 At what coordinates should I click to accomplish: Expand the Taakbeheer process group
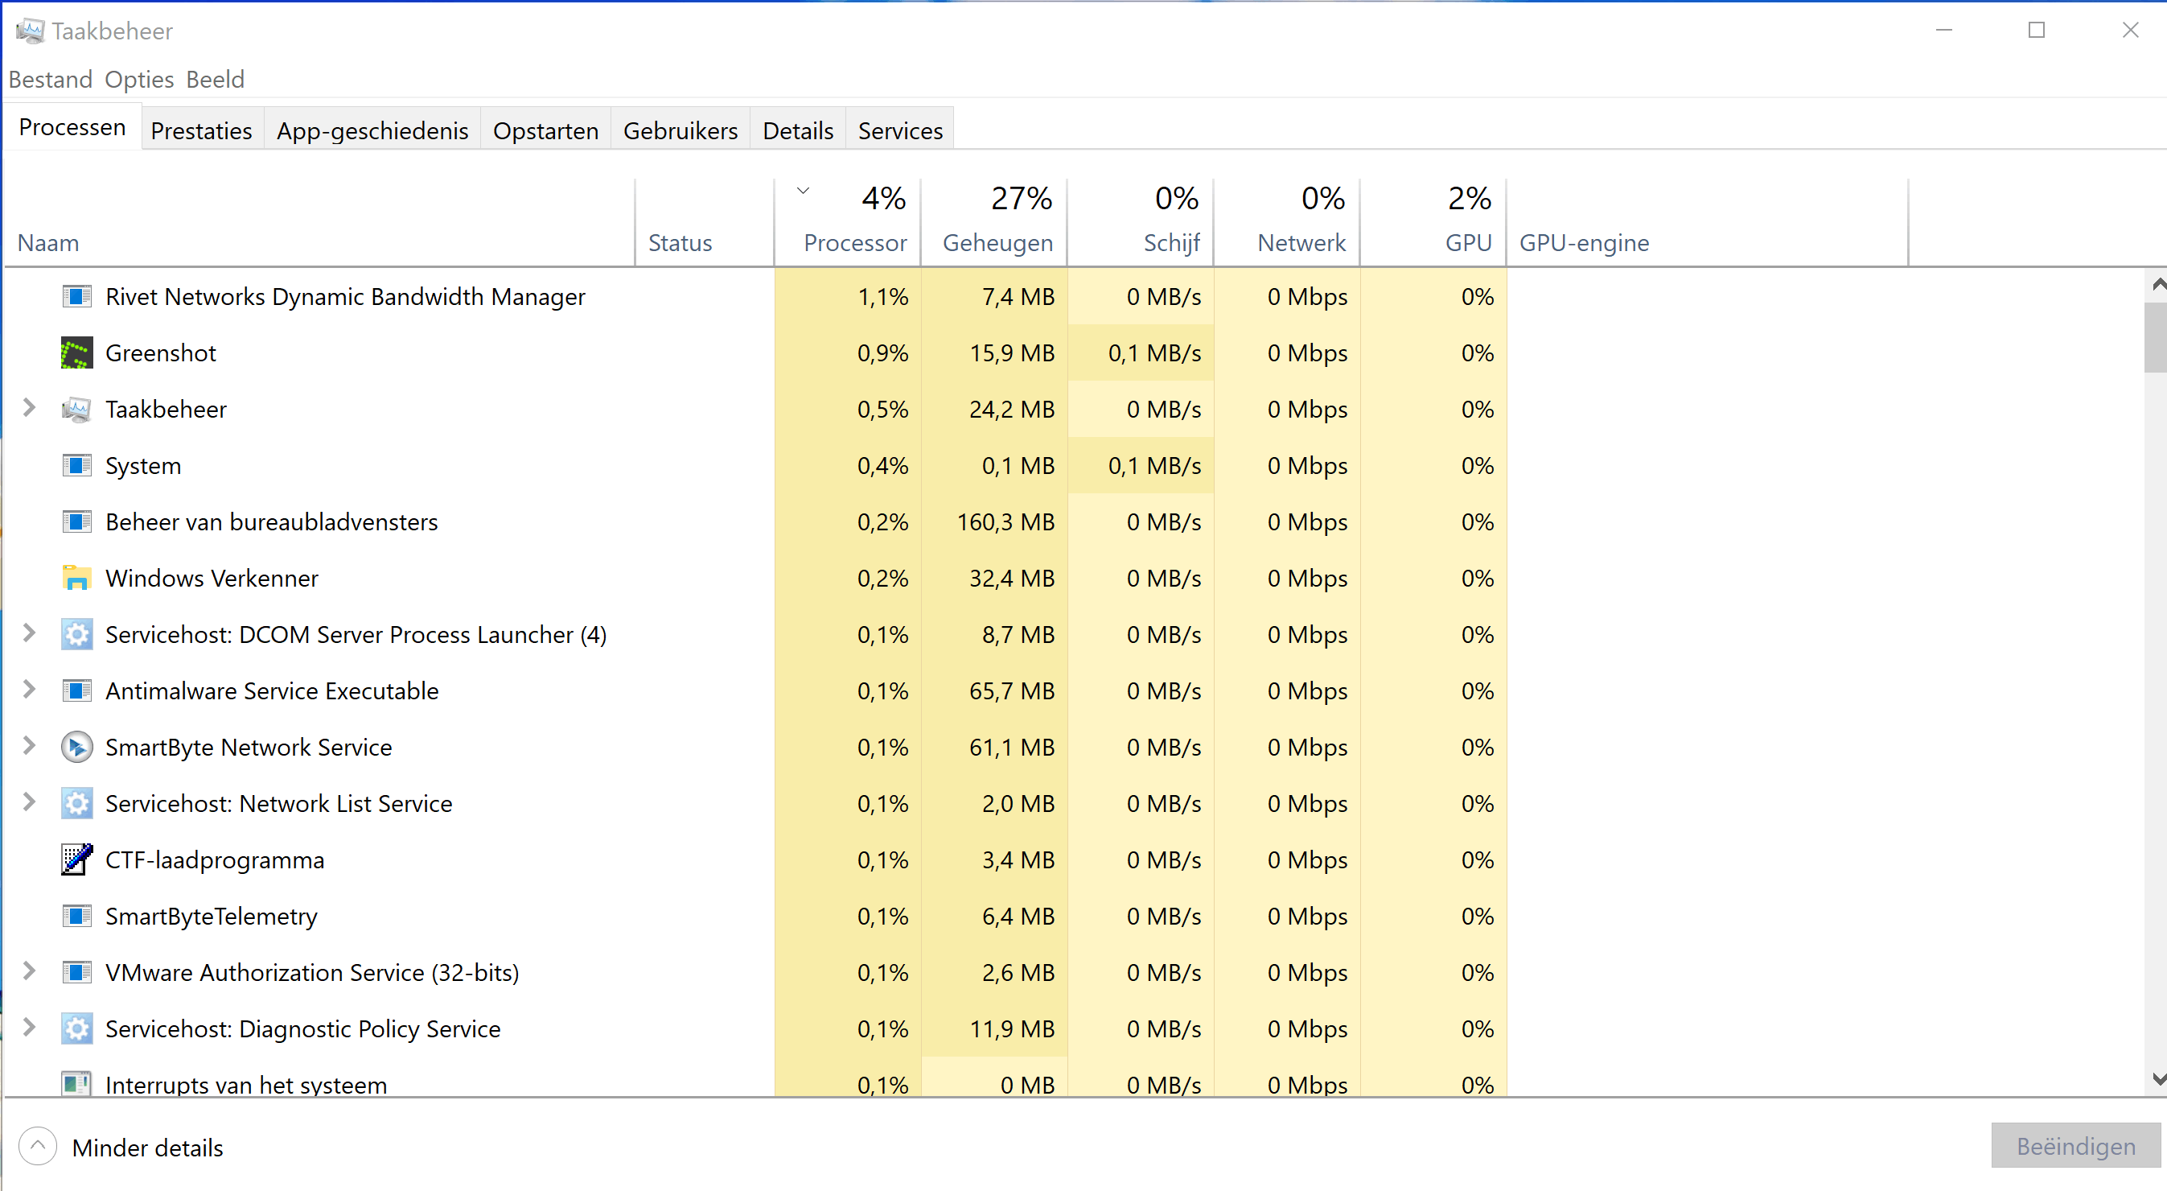click(x=30, y=408)
